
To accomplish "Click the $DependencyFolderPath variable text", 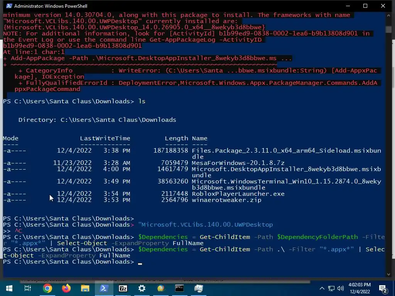I will [317, 237].
